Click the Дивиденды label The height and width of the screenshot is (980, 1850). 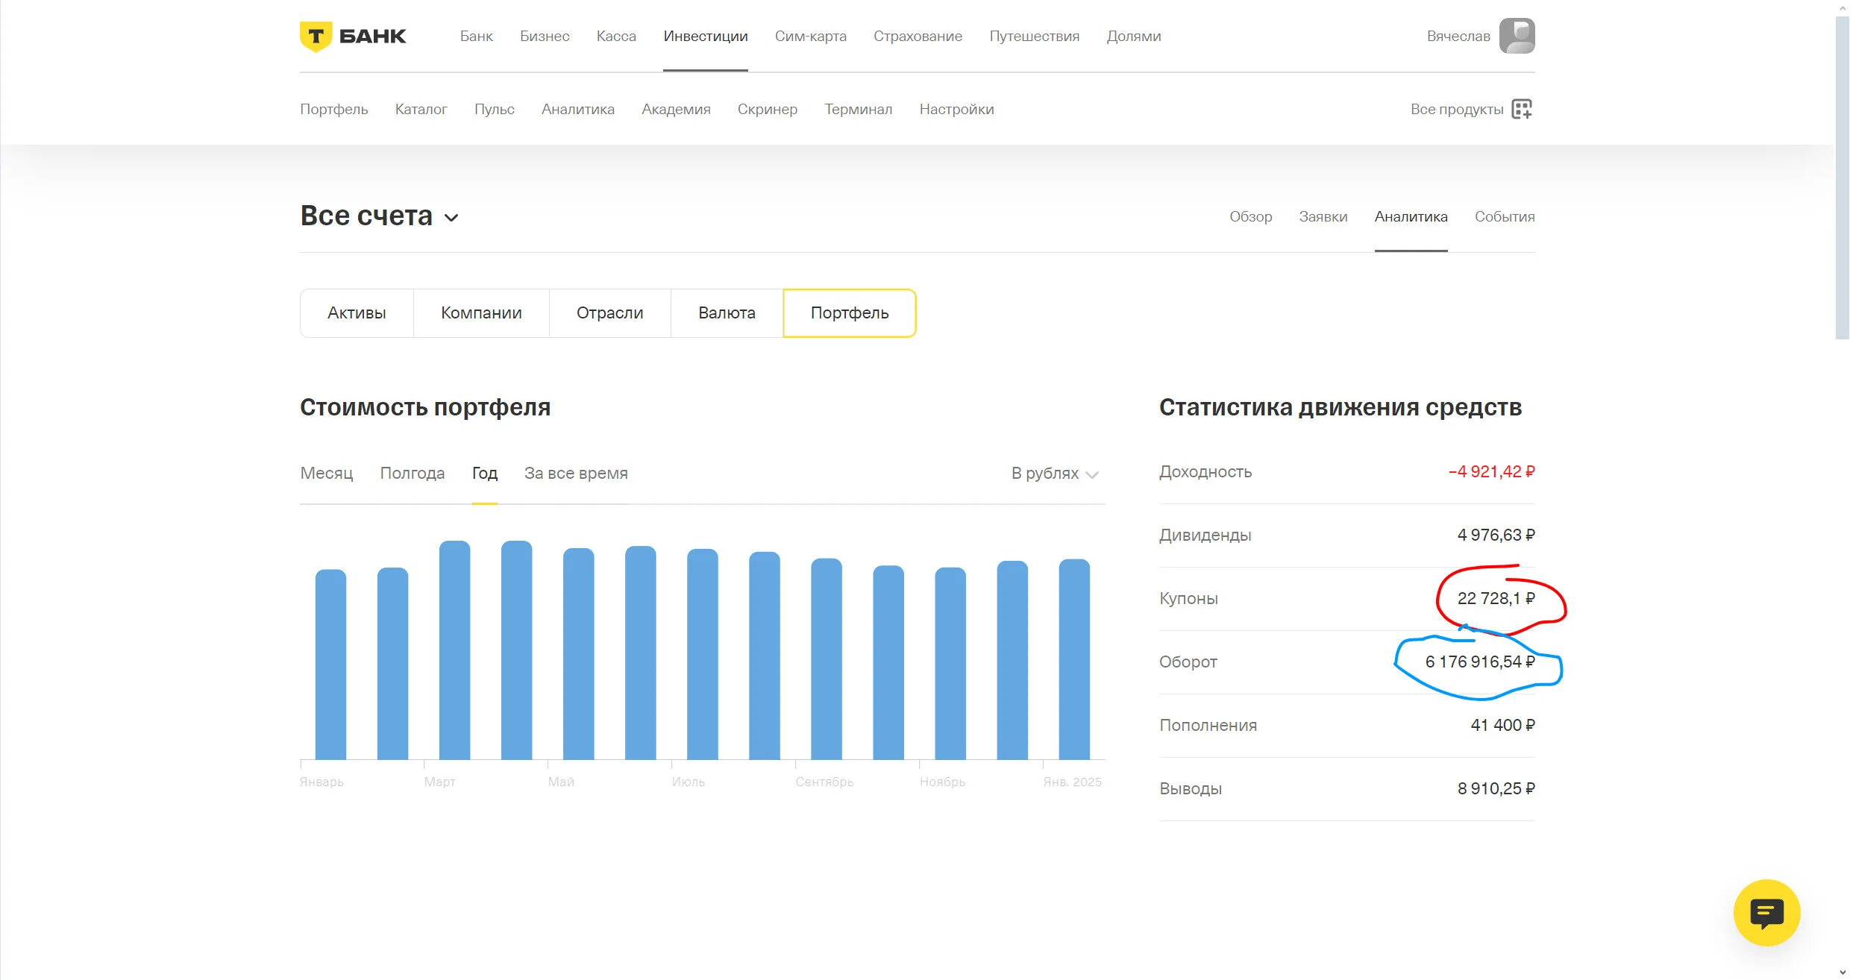click(x=1205, y=535)
